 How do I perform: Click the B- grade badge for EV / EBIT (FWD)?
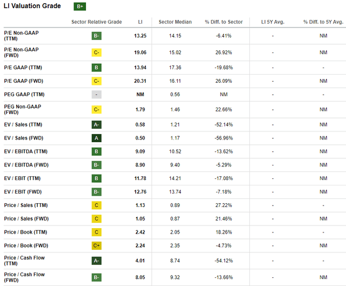96,192
